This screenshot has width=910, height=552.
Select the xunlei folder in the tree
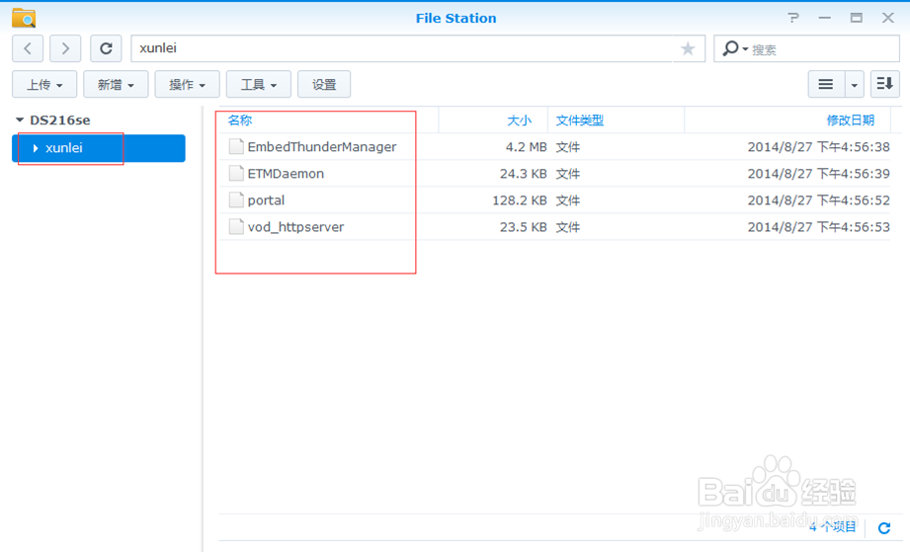99,148
